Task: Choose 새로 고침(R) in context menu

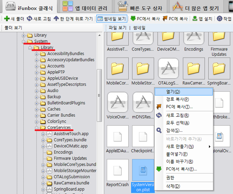Action: point(184,115)
